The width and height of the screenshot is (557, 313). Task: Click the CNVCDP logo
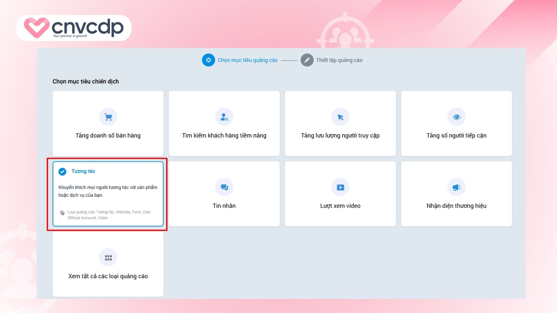click(x=74, y=28)
